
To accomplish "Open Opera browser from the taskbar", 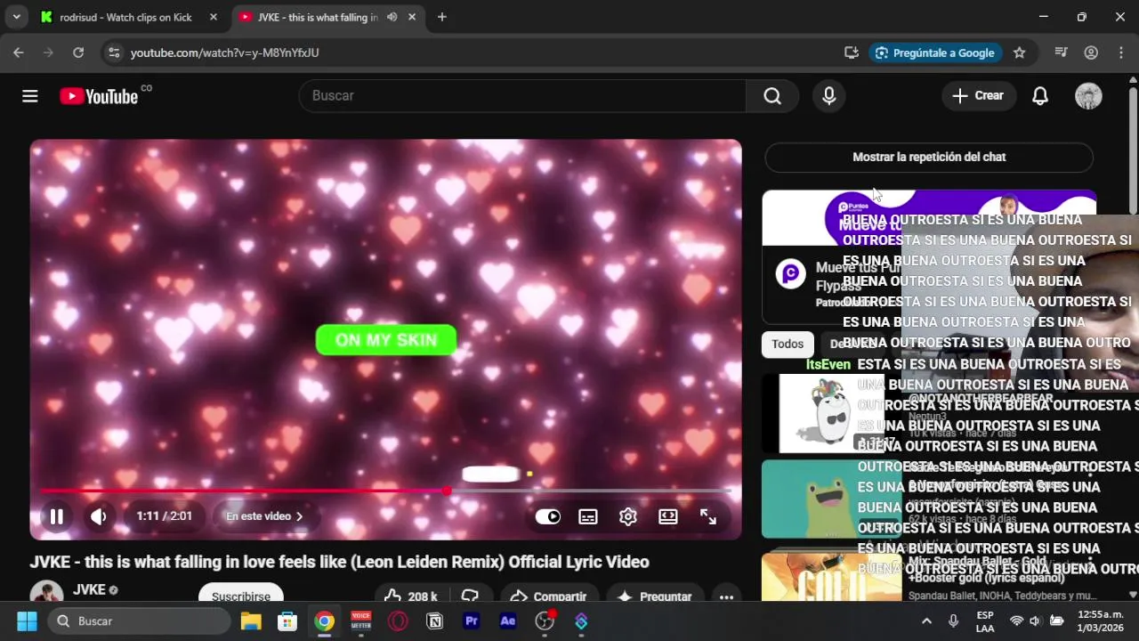I will coord(398,621).
